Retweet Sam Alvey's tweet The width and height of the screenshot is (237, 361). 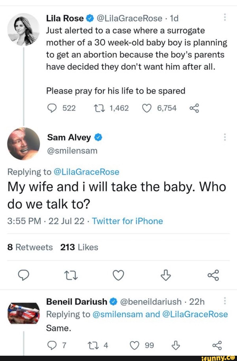pyautogui.click(x=71, y=276)
